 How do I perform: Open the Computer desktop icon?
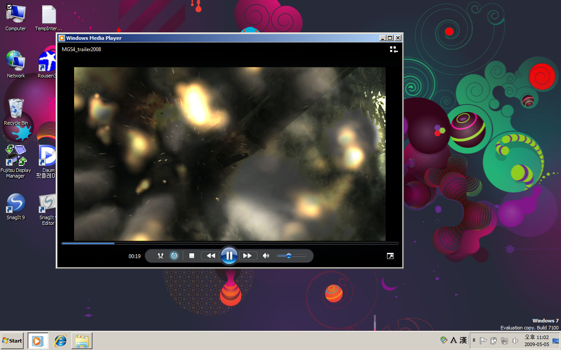tap(16, 17)
